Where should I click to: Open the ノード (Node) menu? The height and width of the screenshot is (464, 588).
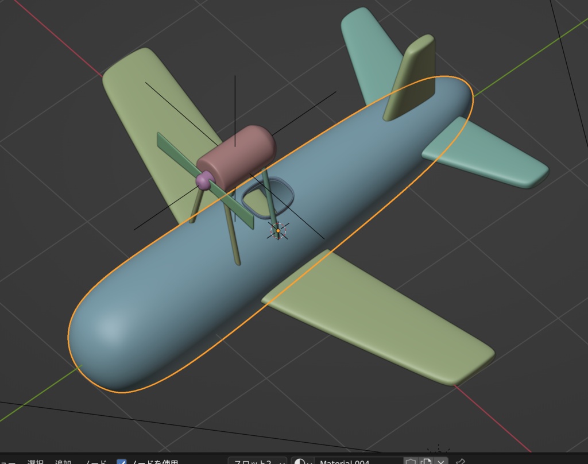[x=96, y=462]
